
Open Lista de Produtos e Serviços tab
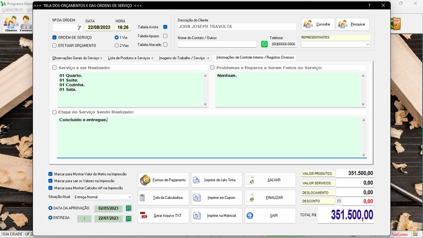(x=131, y=58)
